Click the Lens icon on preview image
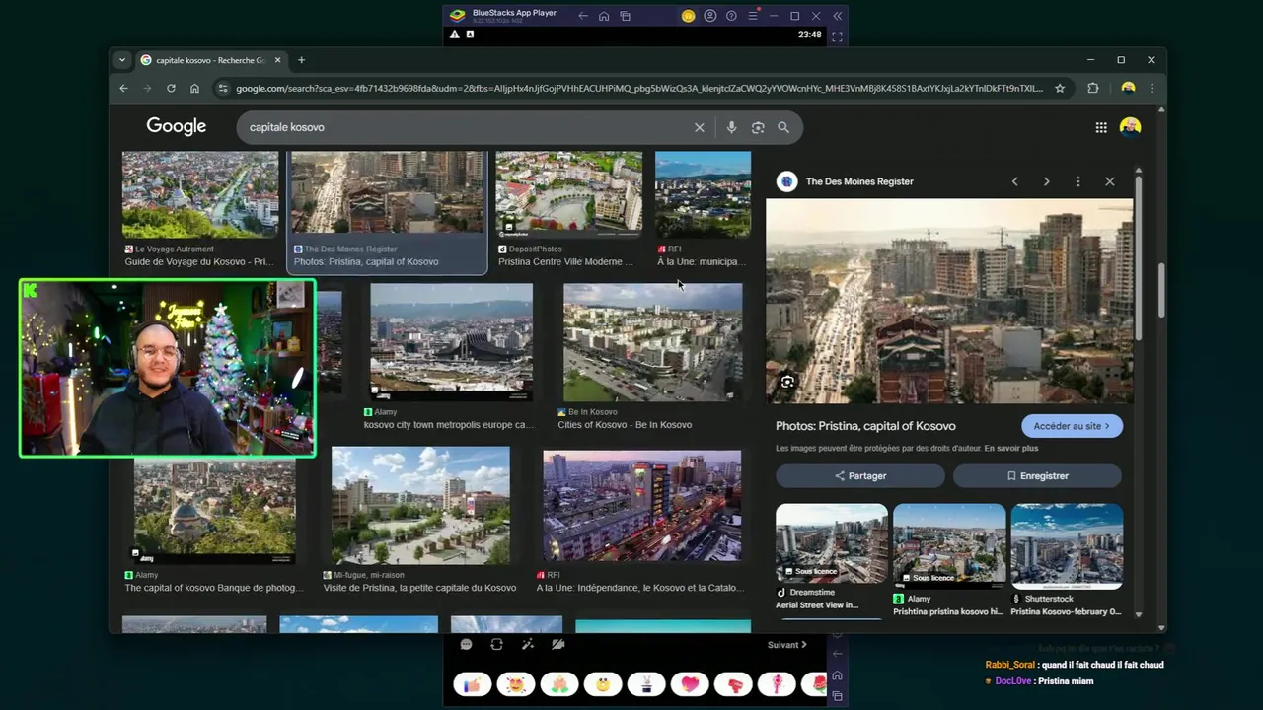1263x710 pixels. pos(787,382)
